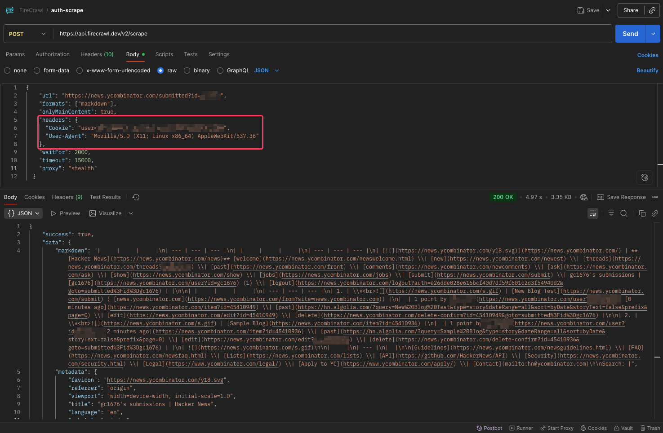Click the Save request button
This screenshot has width=663, height=433.
click(x=588, y=10)
